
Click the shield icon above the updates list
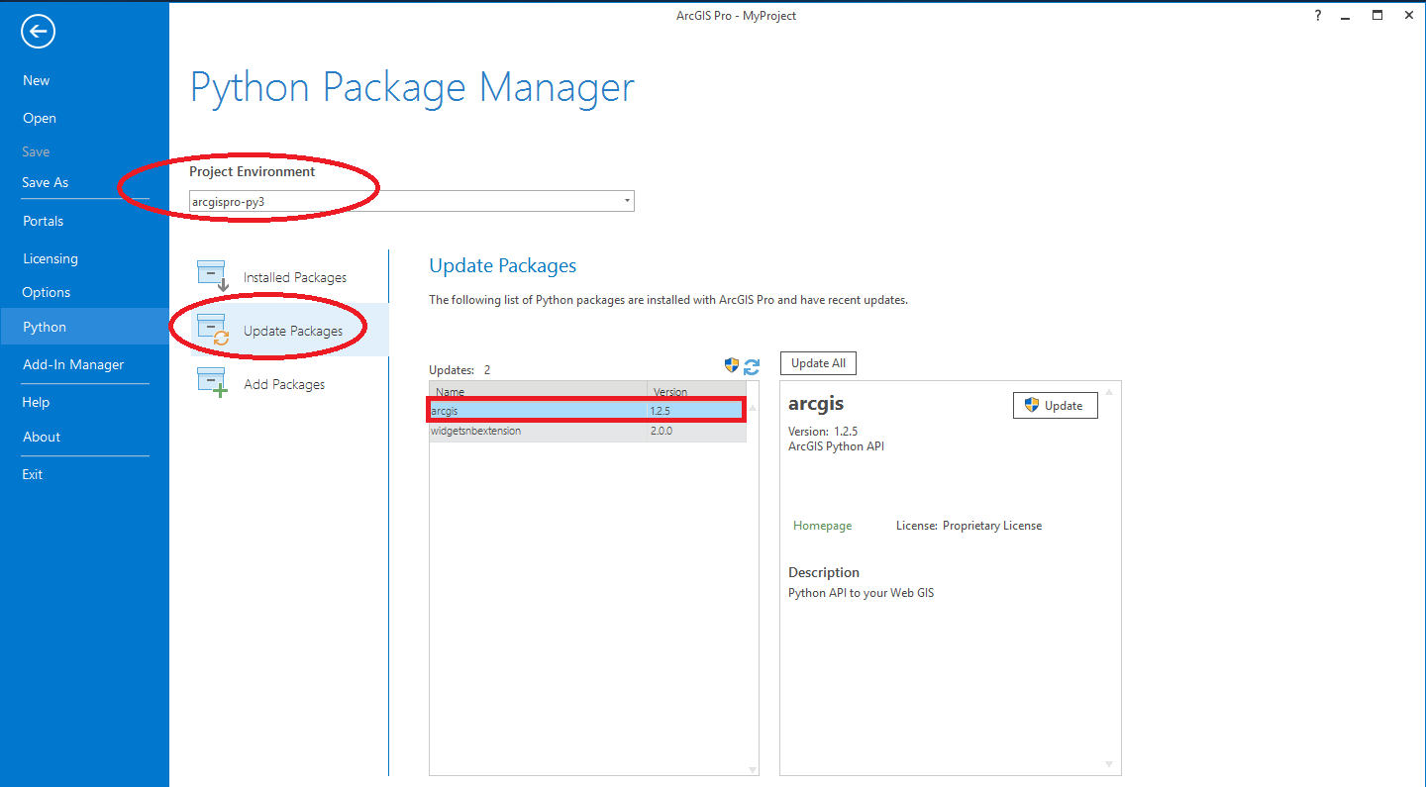[732, 365]
